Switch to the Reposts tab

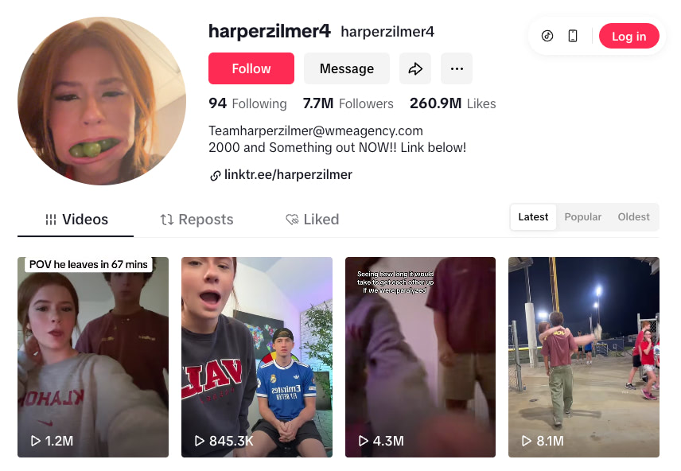coord(197,220)
